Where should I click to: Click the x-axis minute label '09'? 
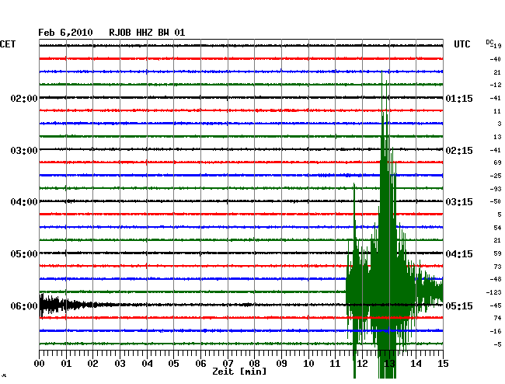pyautogui.click(x=281, y=364)
